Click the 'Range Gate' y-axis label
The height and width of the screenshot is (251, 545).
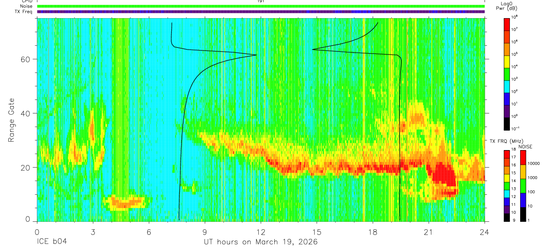(x=12, y=120)
